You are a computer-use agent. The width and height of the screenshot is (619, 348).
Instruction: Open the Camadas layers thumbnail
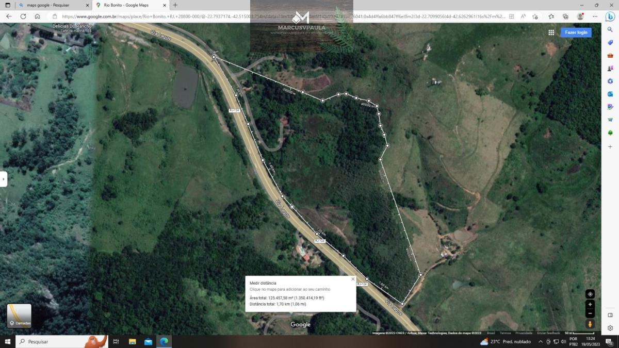click(x=19, y=316)
